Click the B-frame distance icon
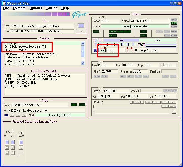The width and height of the screenshot is (183, 167). (103, 50)
